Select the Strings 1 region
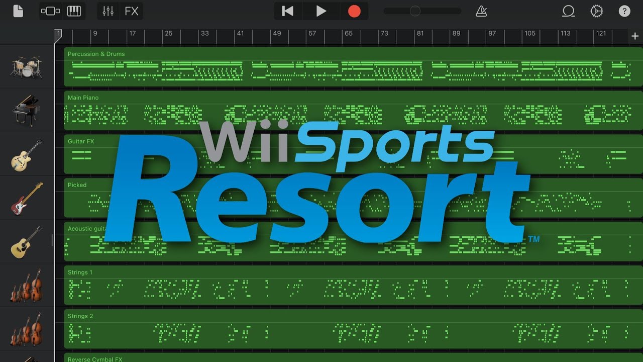 [353, 286]
